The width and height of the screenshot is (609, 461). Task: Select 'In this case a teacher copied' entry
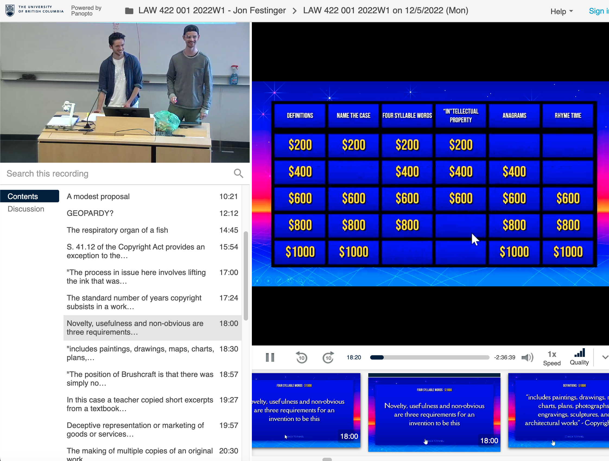click(x=152, y=404)
